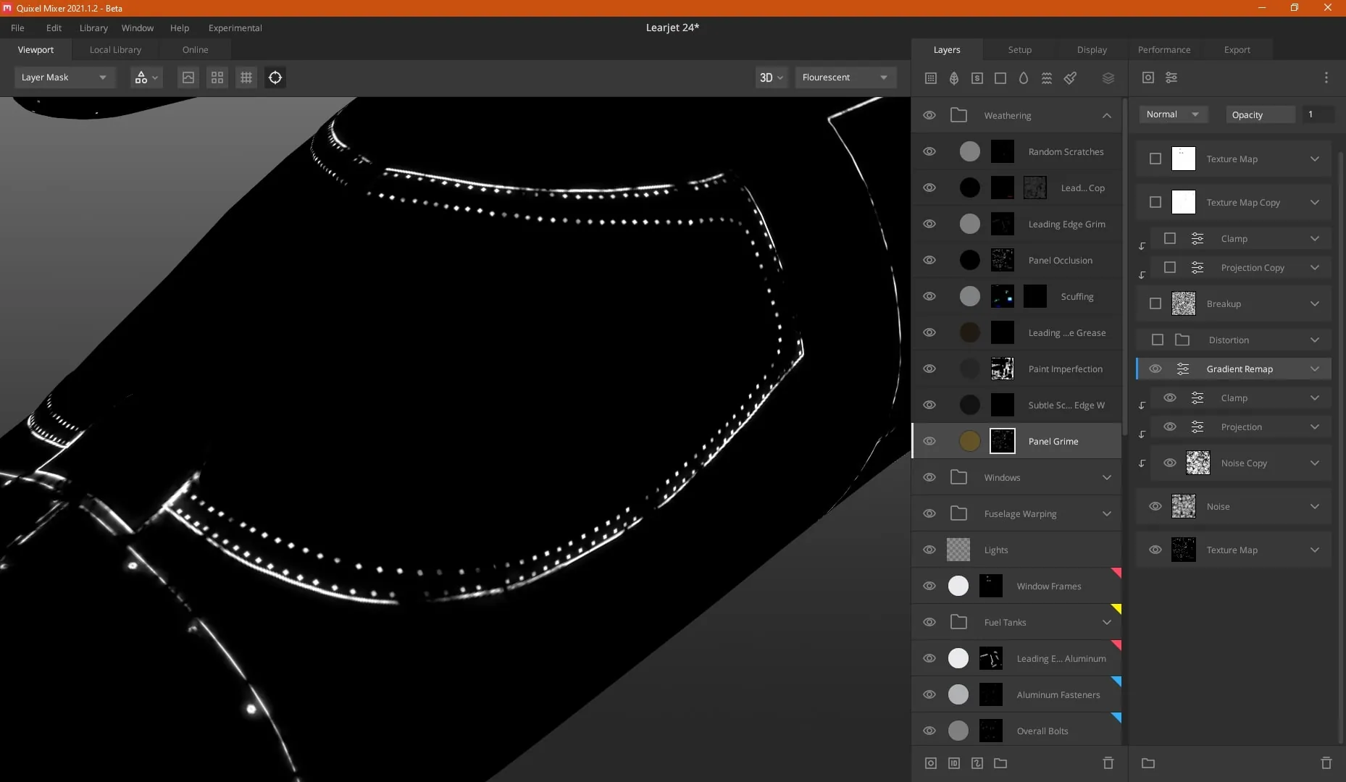This screenshot has width=1346, height=782.
Task: Toggle the viewport grid icon
Action: tap(246, 77)
